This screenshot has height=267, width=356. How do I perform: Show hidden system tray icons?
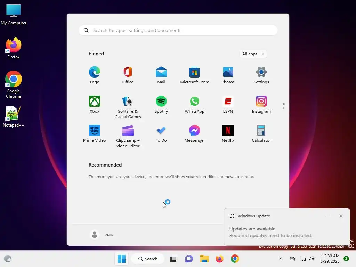click(281, 259)
